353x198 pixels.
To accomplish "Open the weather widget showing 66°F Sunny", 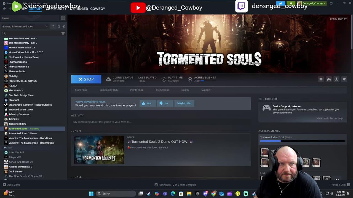I will pyautogui.click(x=10, y=194).
